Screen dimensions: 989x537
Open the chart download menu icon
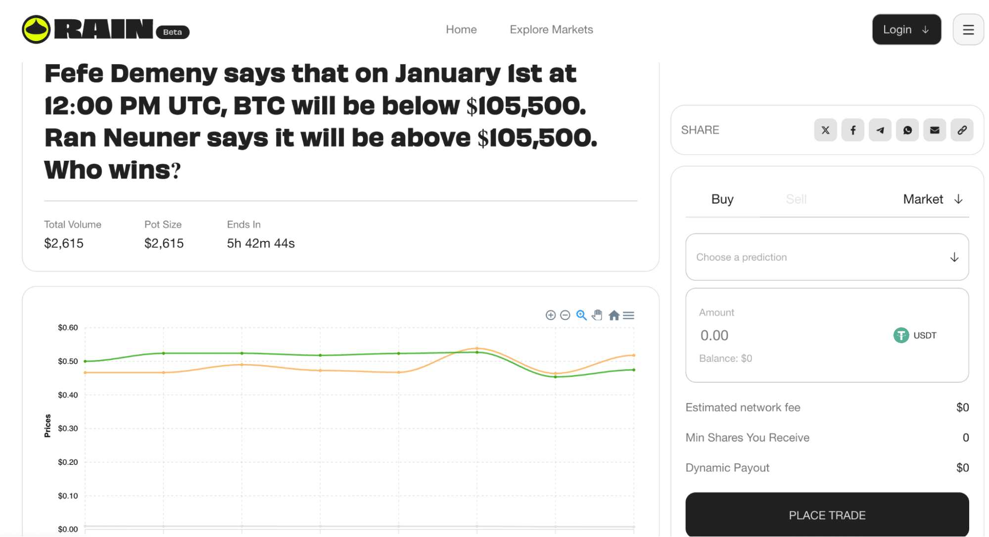[x=629, y=315]
